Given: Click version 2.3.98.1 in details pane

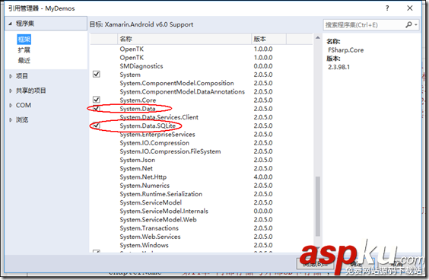Looking at the screenshot, I should click(x=338, y=67).
